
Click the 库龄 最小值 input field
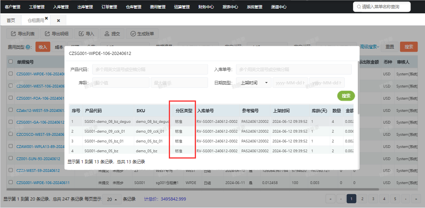(121, 83)
